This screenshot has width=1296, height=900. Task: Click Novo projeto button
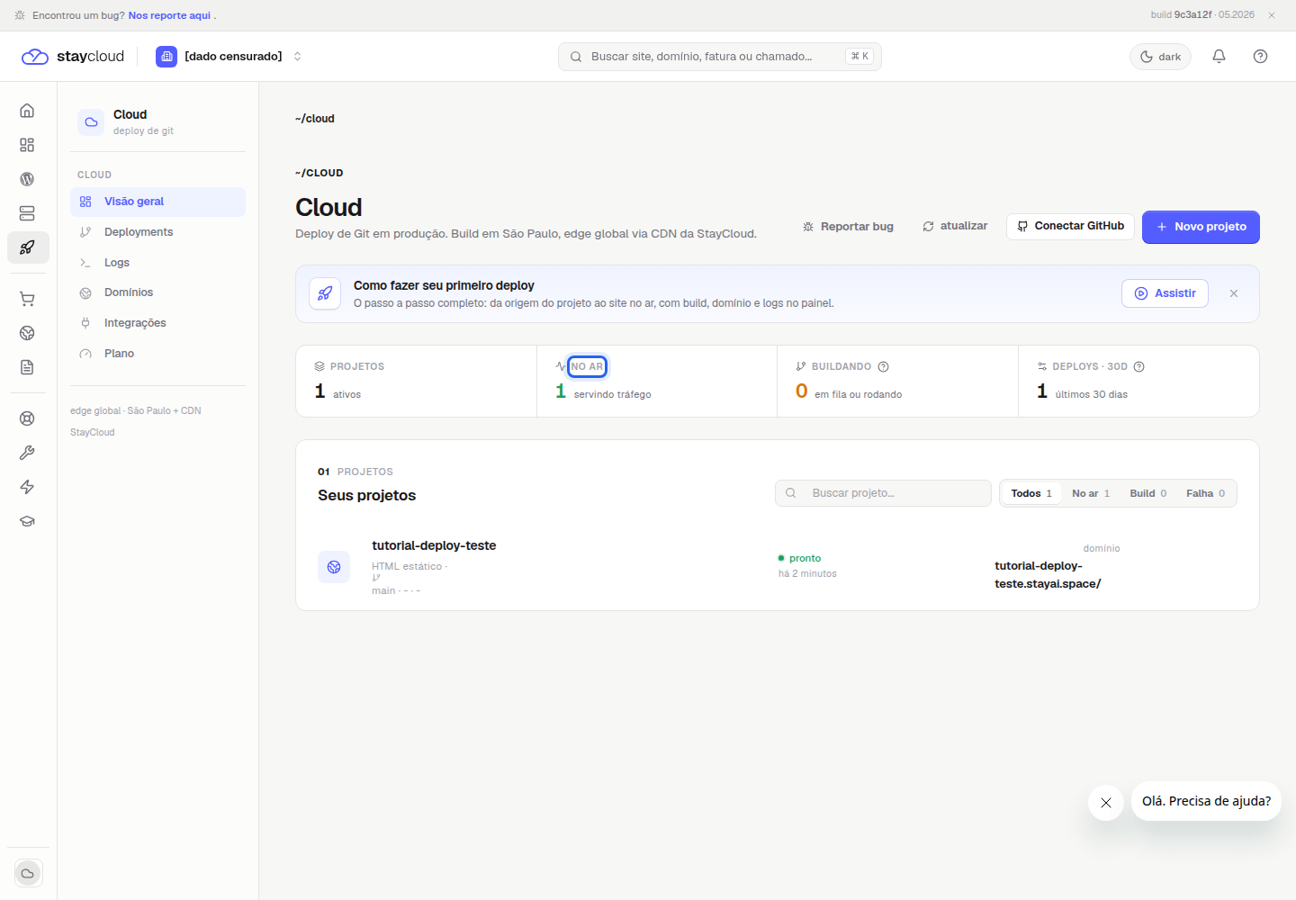(1201, 227)
